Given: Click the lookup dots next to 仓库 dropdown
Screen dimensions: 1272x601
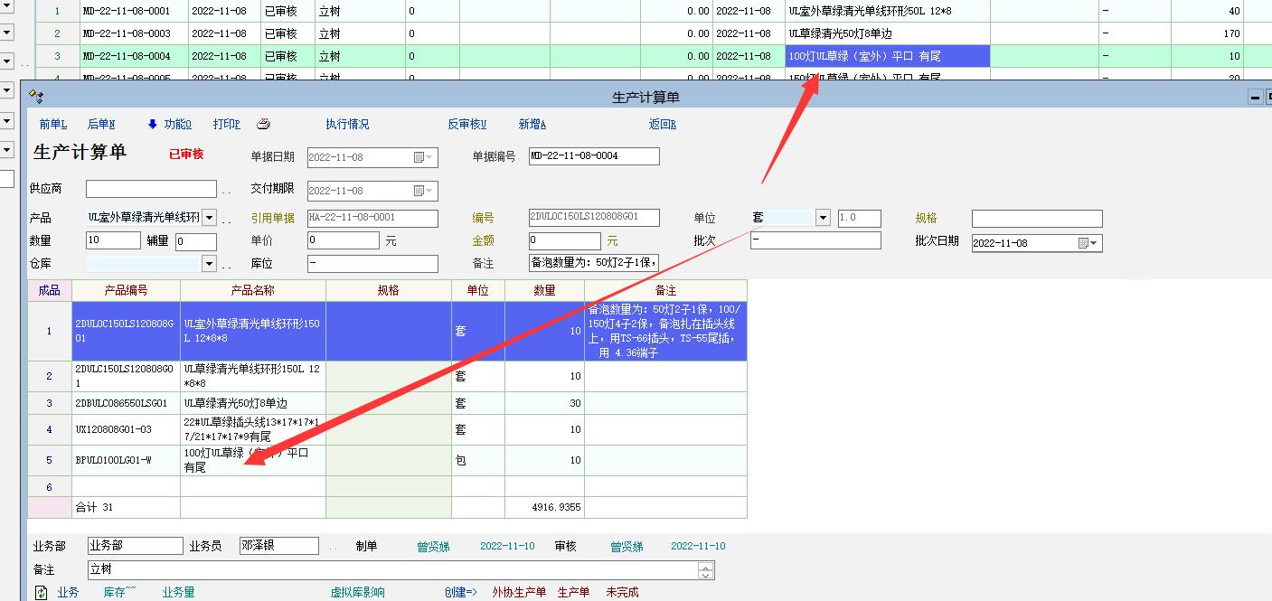Looking at the screenshot, I should 227,266.
